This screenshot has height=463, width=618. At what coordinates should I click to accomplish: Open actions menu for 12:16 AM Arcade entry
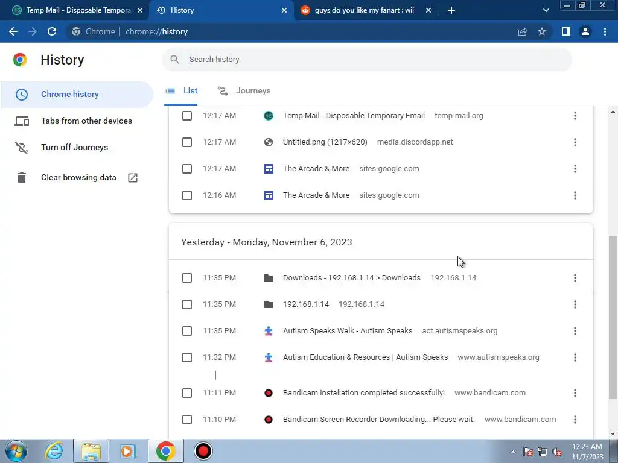(x=575, y=195)
